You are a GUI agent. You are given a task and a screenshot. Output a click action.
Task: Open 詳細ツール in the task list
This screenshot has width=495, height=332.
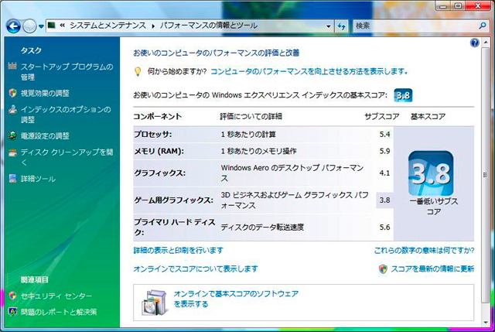pyautogui.click(x=38, y=179)
